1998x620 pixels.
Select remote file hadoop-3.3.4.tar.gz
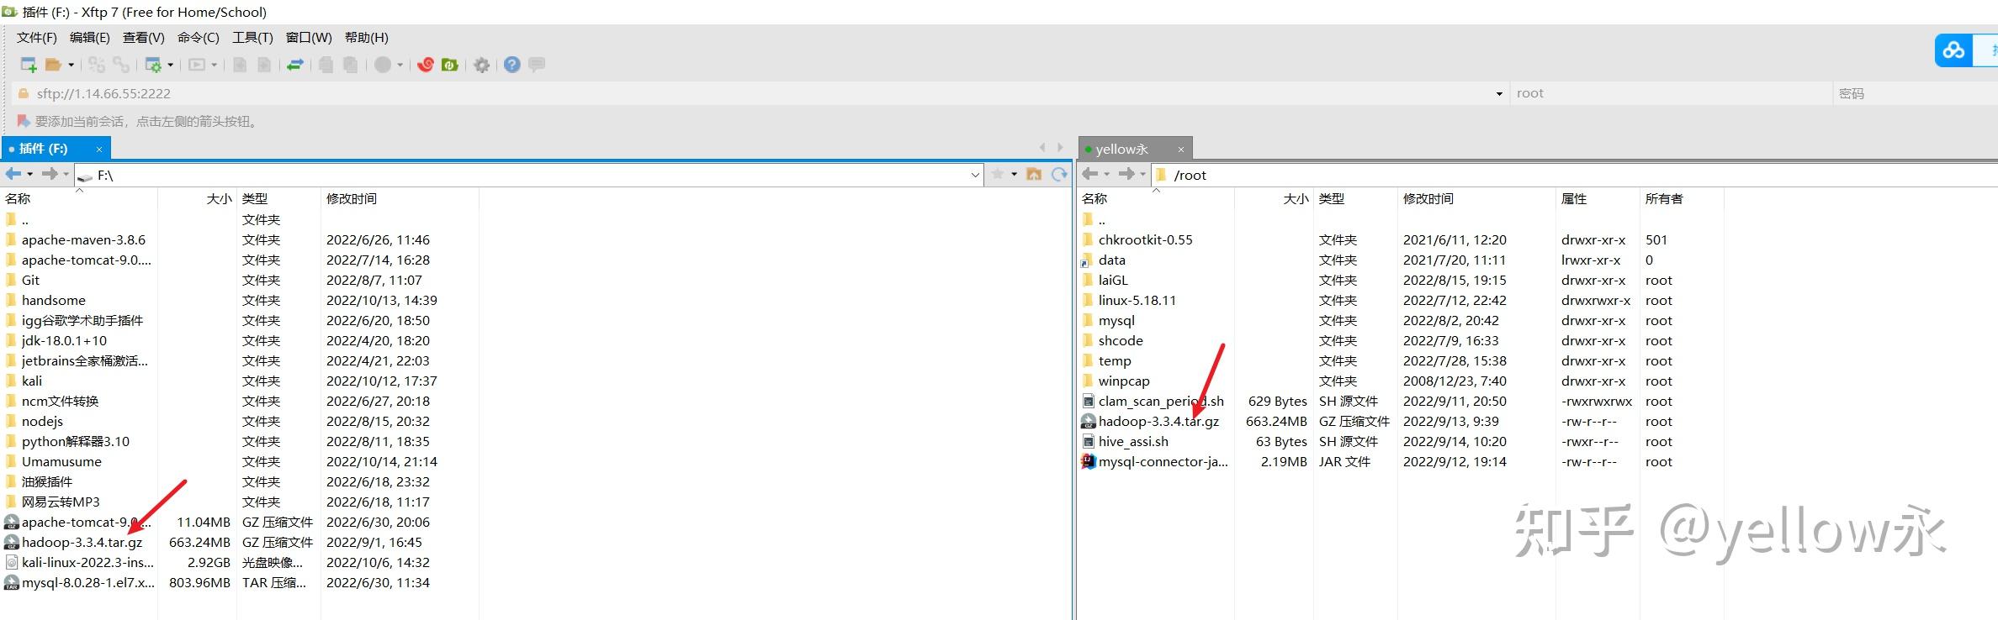click(x=1158, y=422)
